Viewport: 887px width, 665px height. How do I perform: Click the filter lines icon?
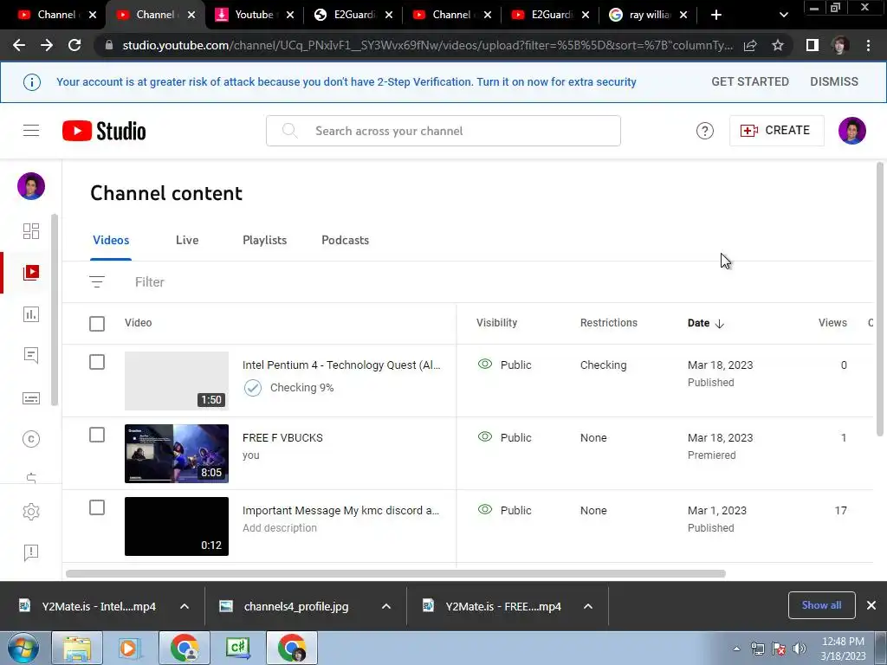(97, 281)
